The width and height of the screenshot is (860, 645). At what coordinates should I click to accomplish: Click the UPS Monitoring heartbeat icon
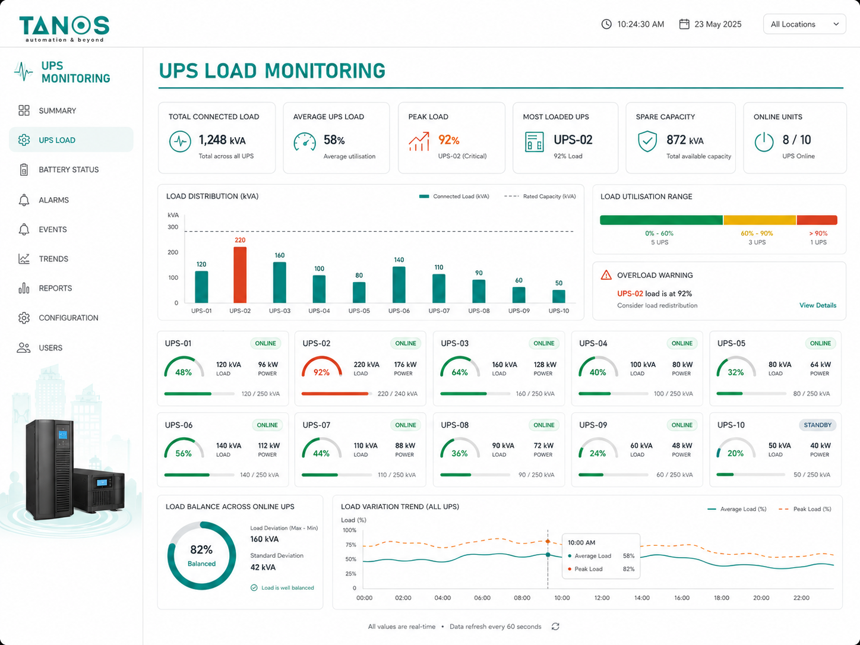tap(24, 72)
